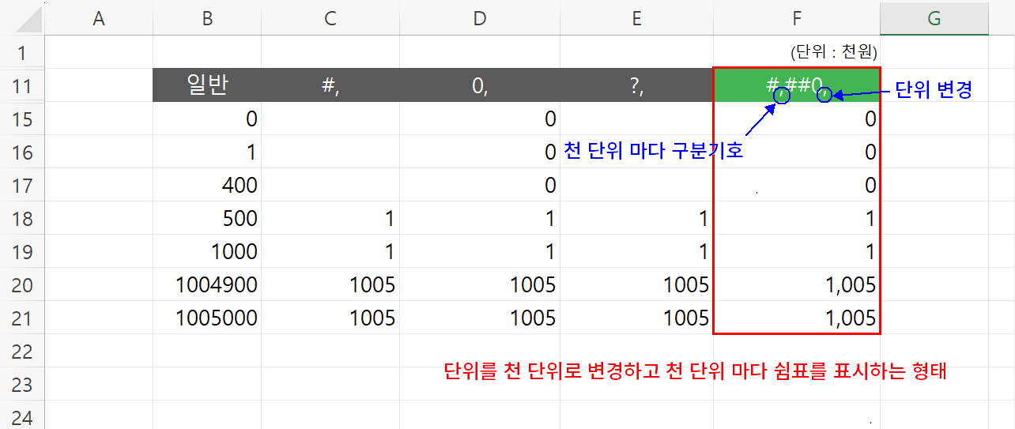
Task: Select column D cell in row 19
Action: tap(480, 251)
